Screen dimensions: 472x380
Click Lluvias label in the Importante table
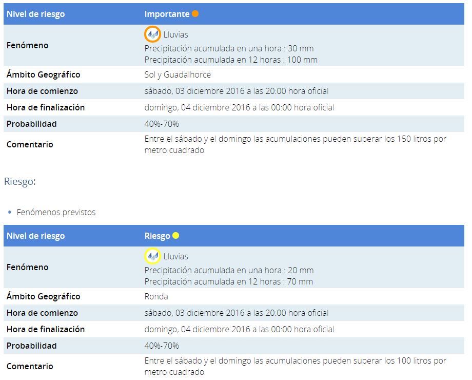[x=175, y=35]
